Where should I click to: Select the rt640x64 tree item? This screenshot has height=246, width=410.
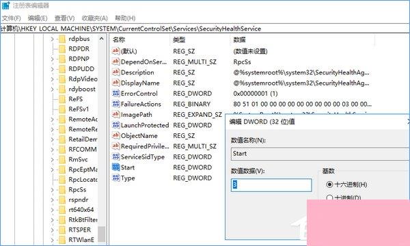(x=81, y=210)
